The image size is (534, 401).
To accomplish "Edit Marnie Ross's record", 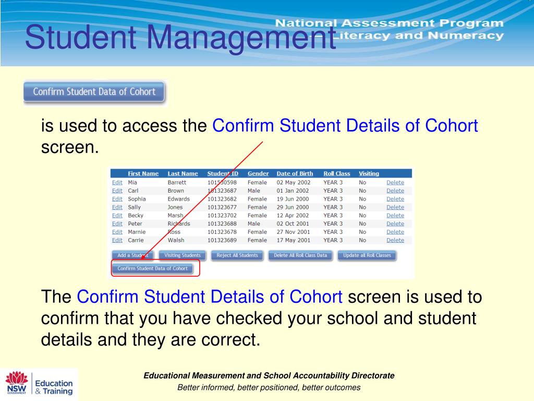I will [117, 232].
